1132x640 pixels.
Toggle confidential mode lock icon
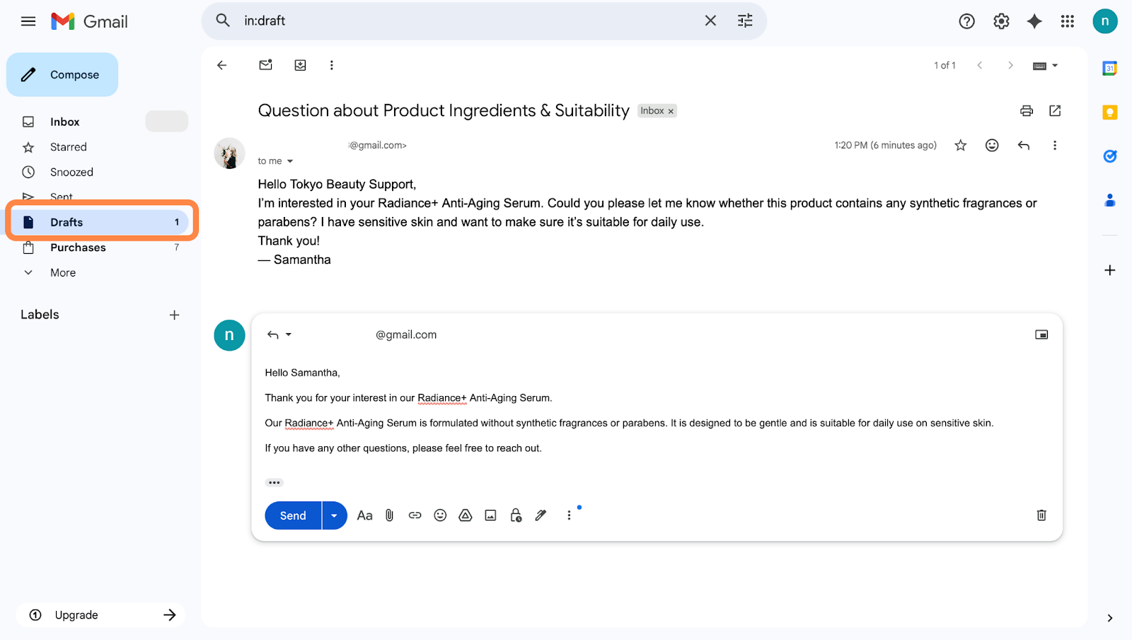(x=516, y=516)
